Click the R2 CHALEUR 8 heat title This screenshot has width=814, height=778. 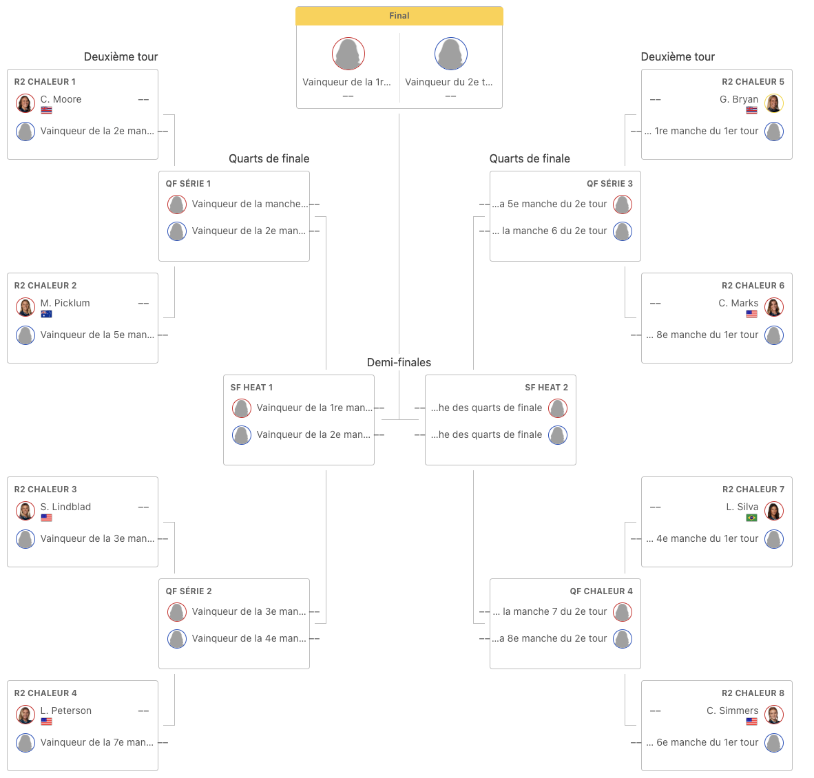753,693
